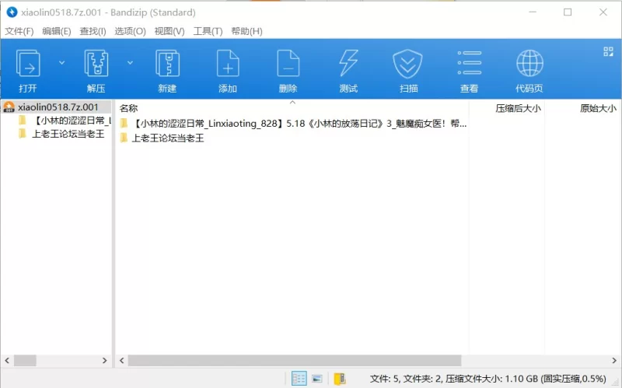622x388 pixels.
Task: Open the 工具(T) menu
Action: (x=208, y=31)
